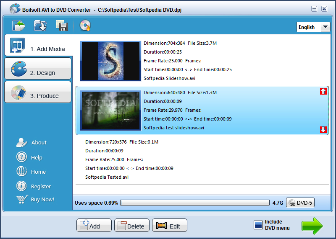Click the burn disc toolbar icon

85,26
